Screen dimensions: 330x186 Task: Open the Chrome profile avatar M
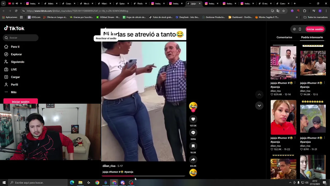(320, 11)
